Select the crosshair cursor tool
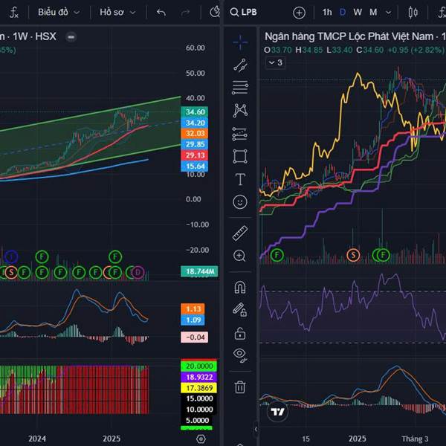The height and width of the screenshot is (446, 446). [x=240, y=42]
